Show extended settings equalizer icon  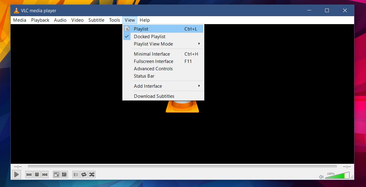click(64, 174)
